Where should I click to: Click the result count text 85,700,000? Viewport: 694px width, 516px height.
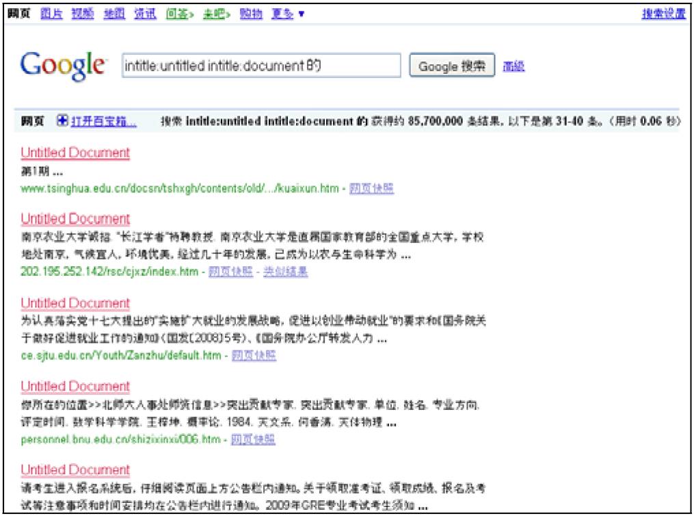click(435, 120)
